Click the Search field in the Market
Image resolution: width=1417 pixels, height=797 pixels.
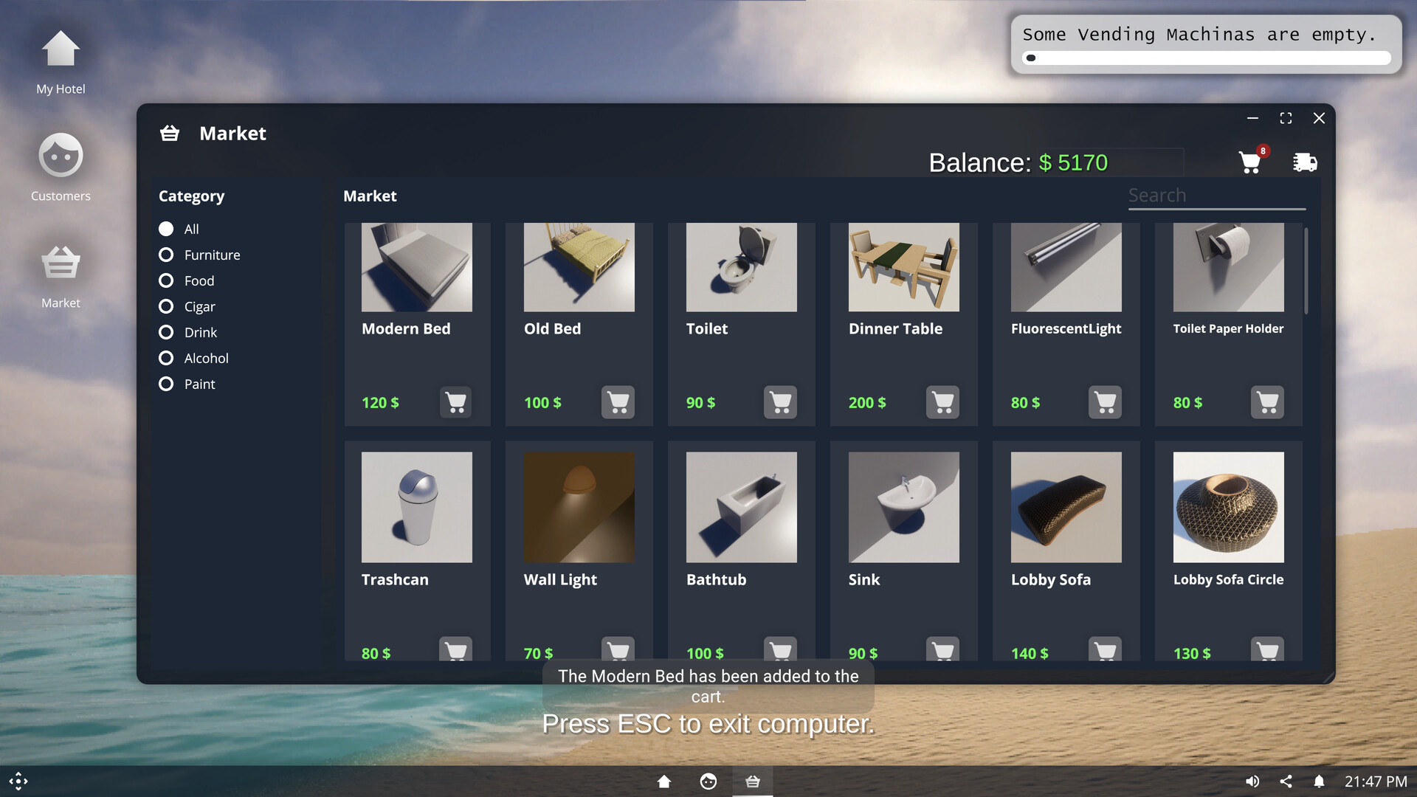click(1216, 195)
